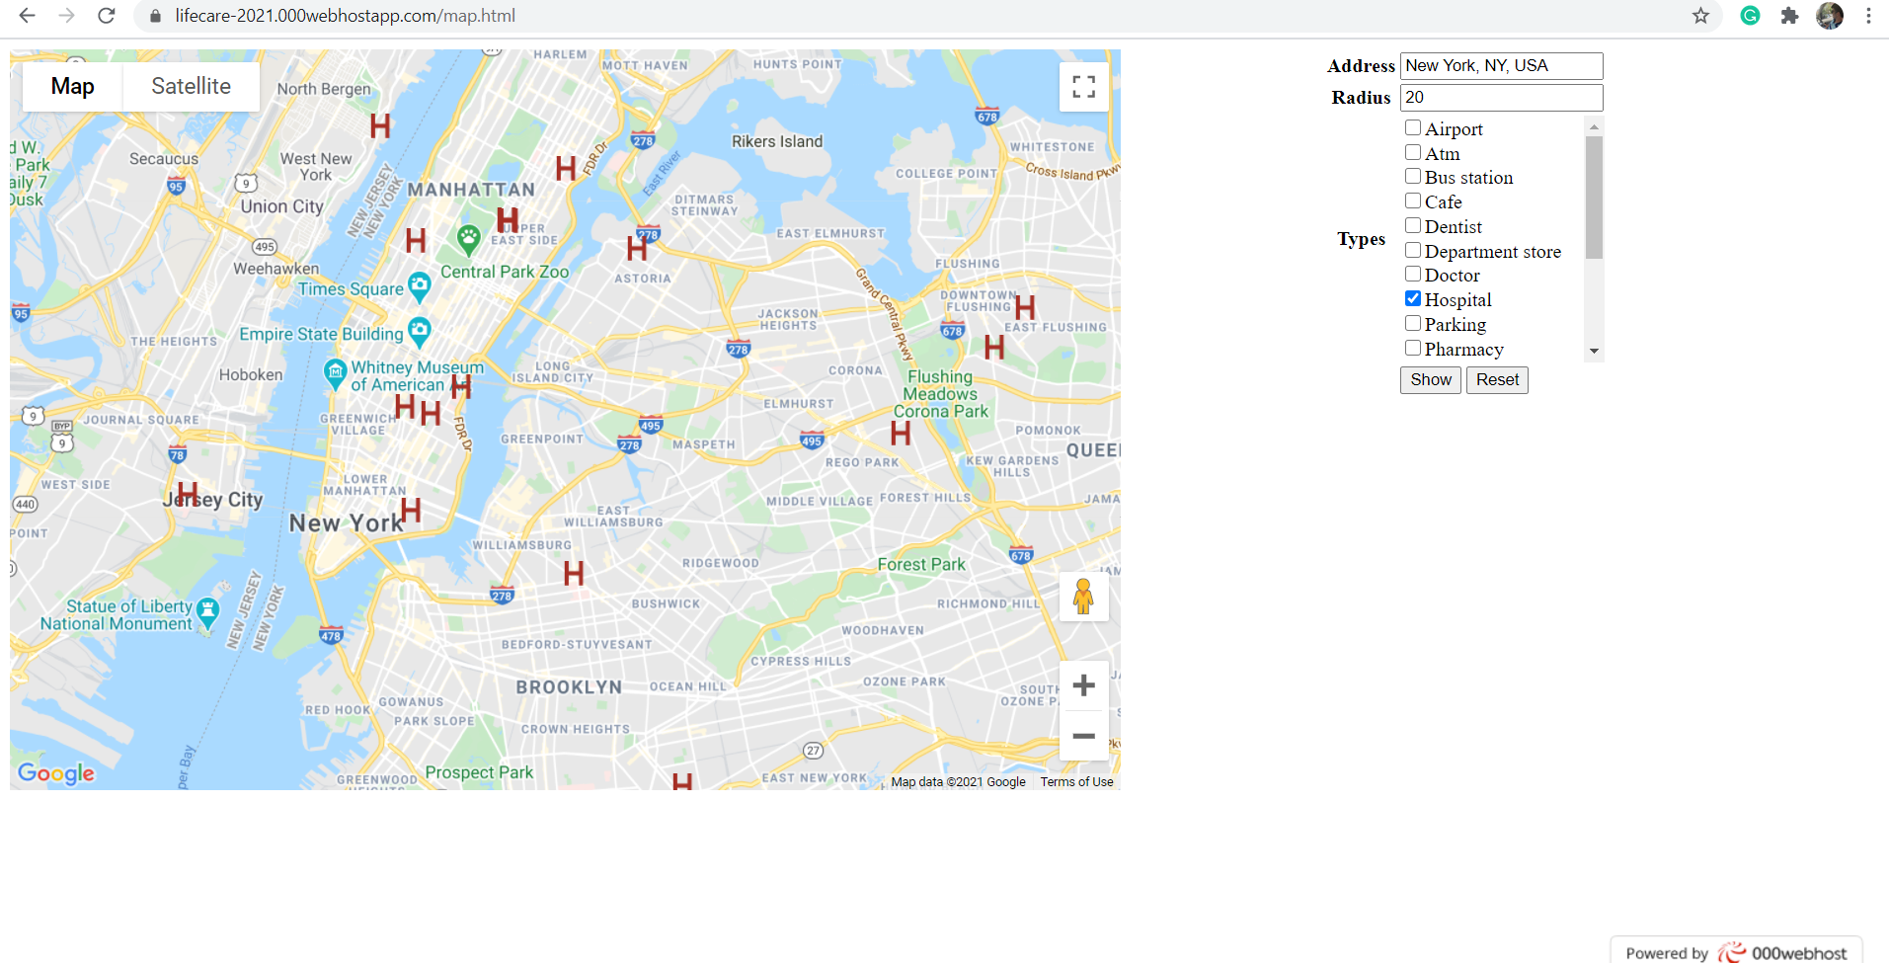
Task: Open the hospital marker below East Flushing
Action: [994, 347]
